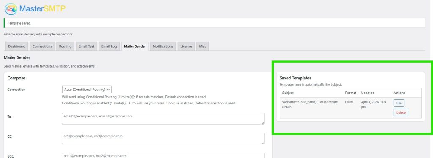Open the Email Log tab

click(109, 46)
